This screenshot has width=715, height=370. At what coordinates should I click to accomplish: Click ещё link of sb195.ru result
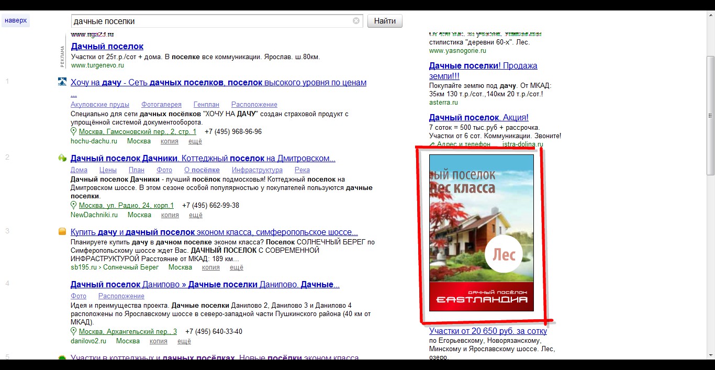pos(237,267)
